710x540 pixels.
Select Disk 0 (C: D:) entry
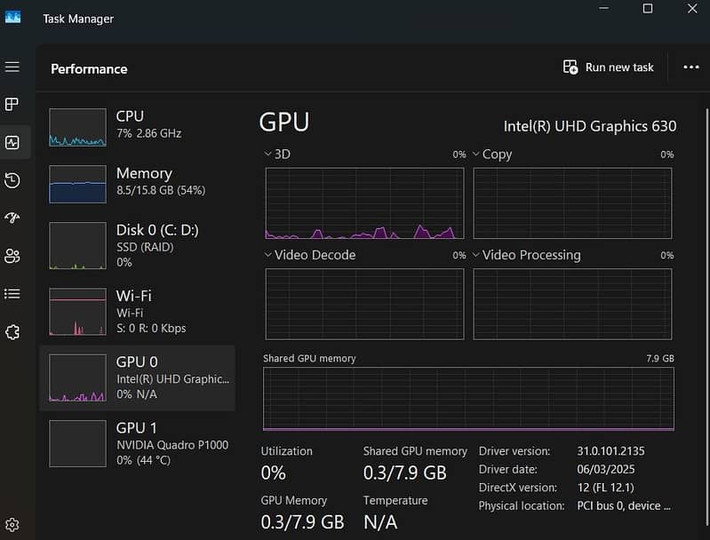click(x=138, y=245)
